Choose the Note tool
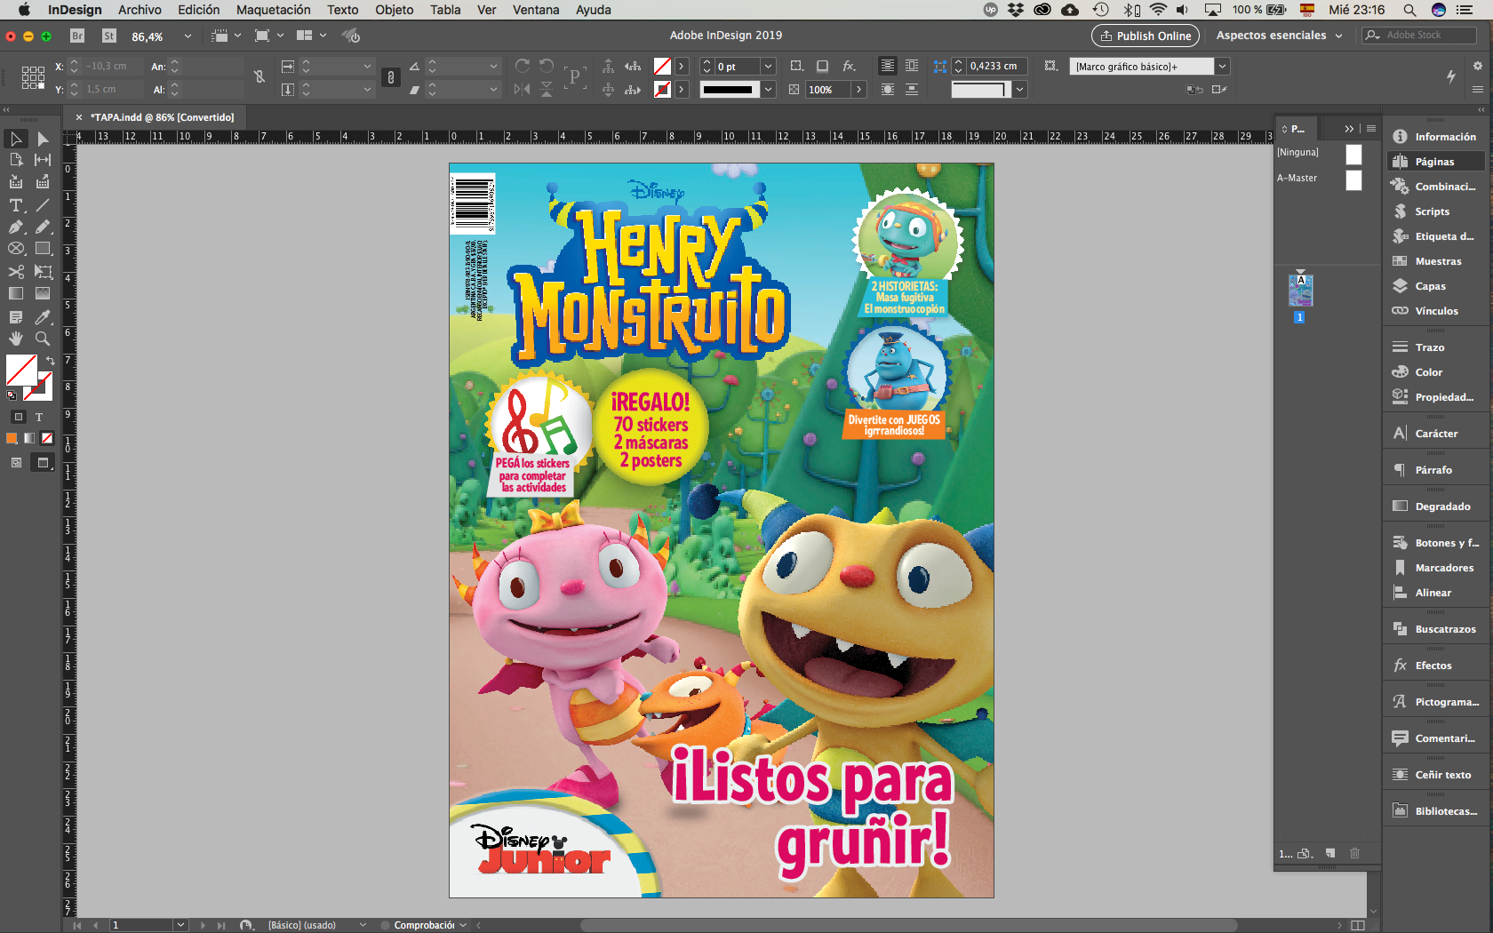Viewport: 1493px width, 933px height. click(16, 317)
